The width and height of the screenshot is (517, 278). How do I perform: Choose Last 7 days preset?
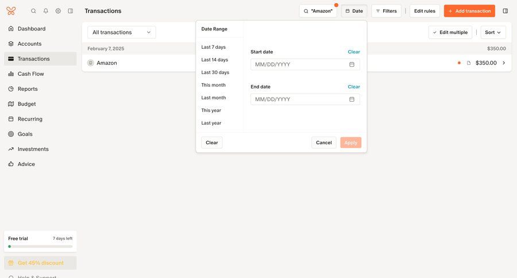pyautogui.click(x=213, y=47)
